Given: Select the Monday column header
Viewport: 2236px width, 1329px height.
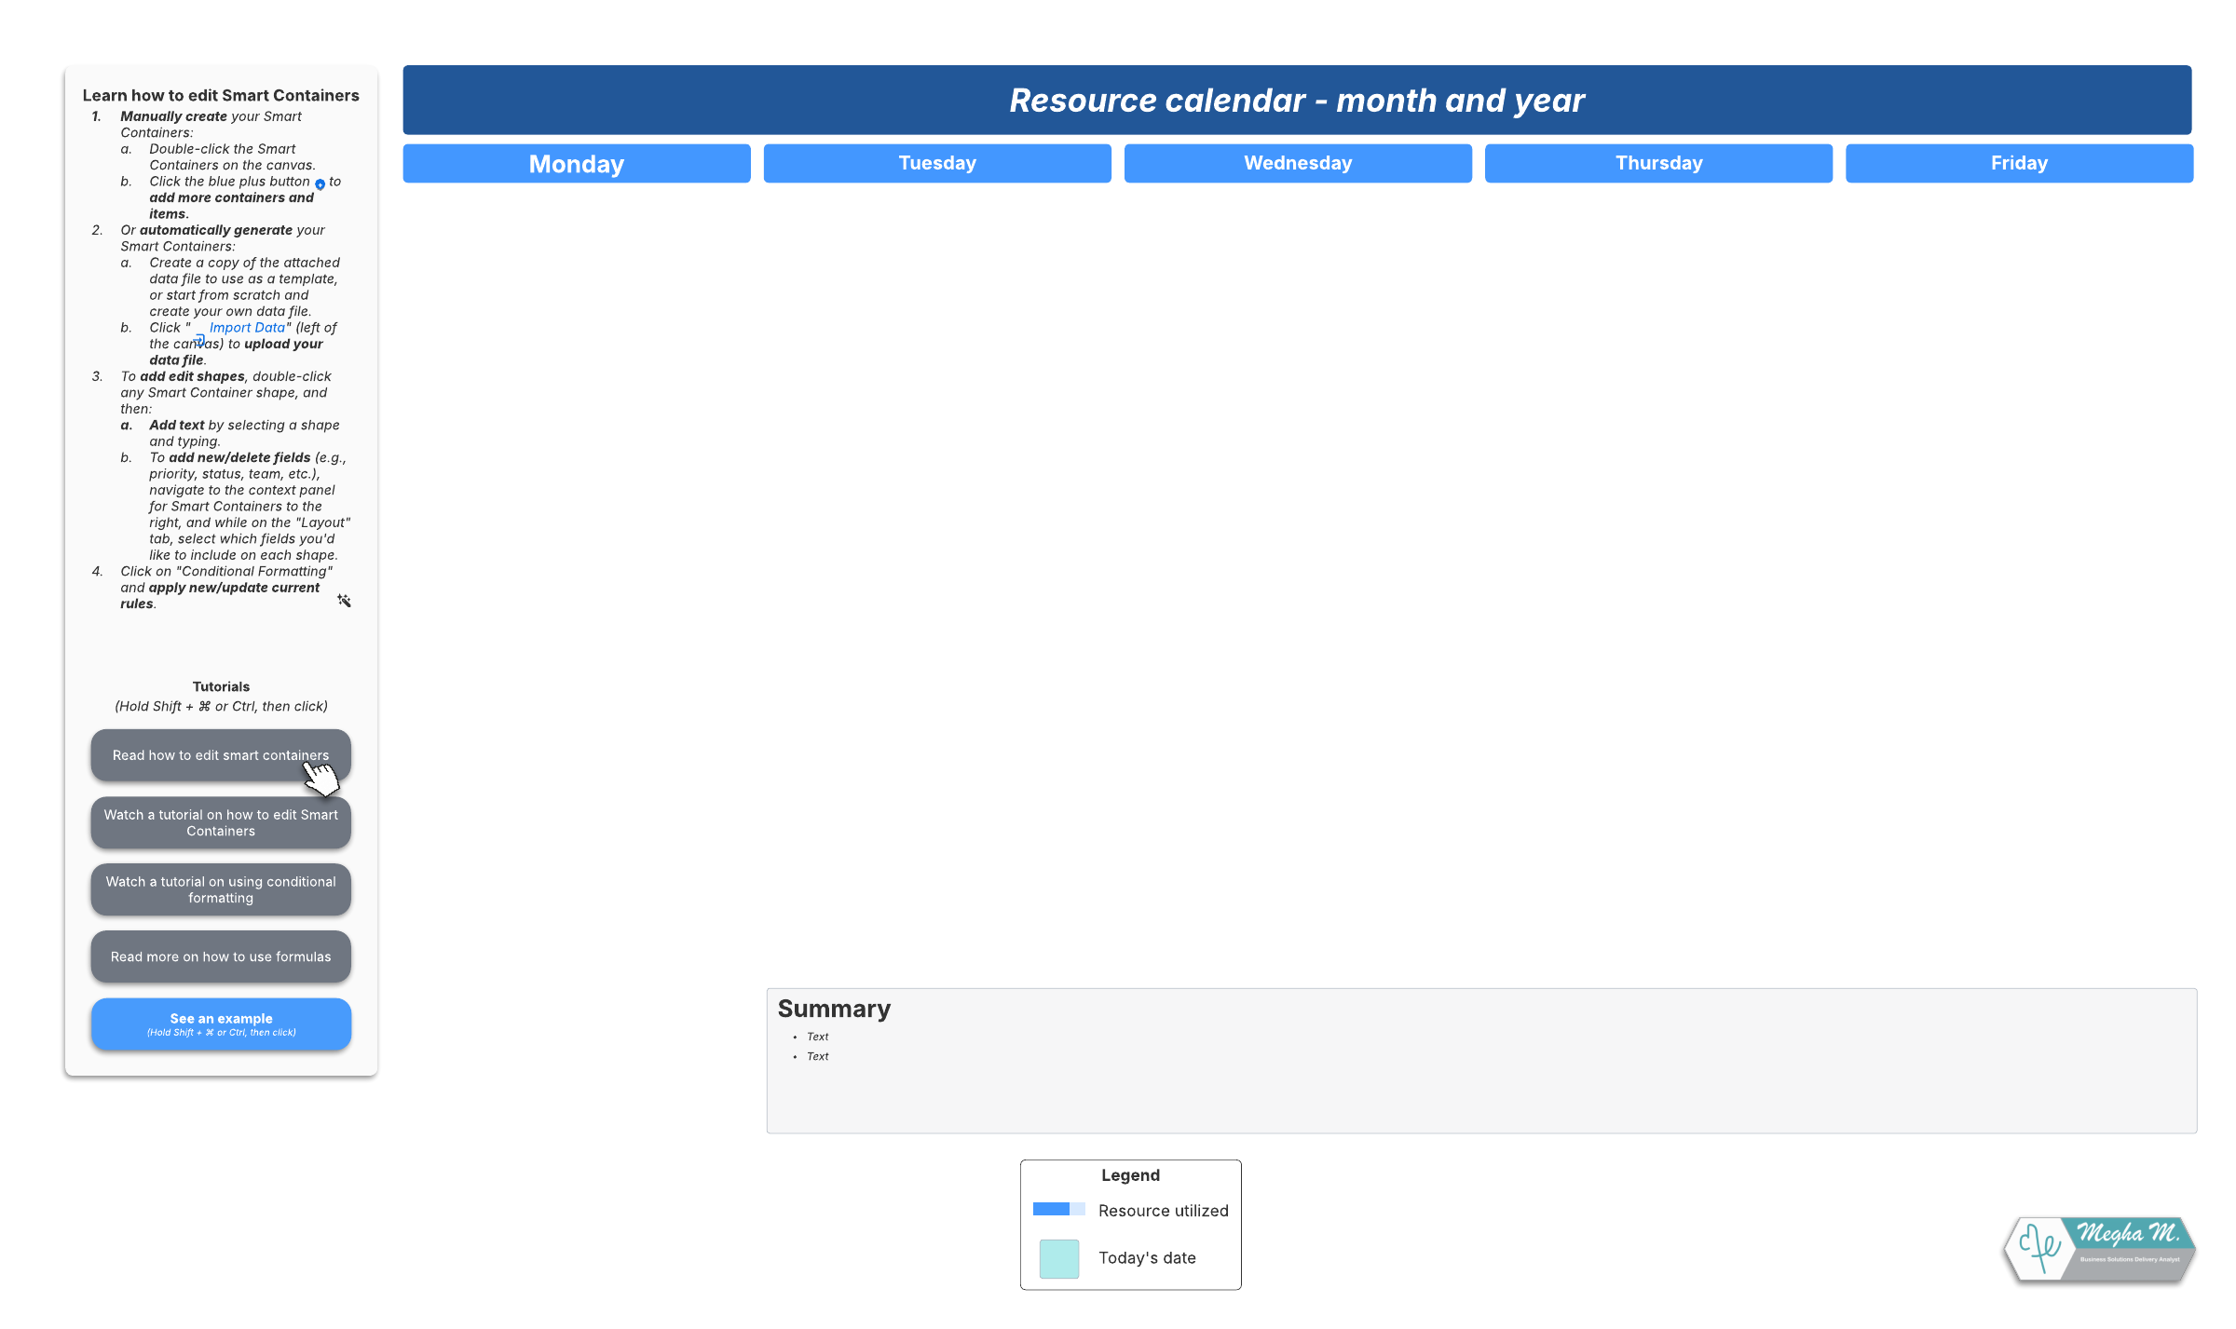Looking at the screenshot, I should [x=577, y=164].
